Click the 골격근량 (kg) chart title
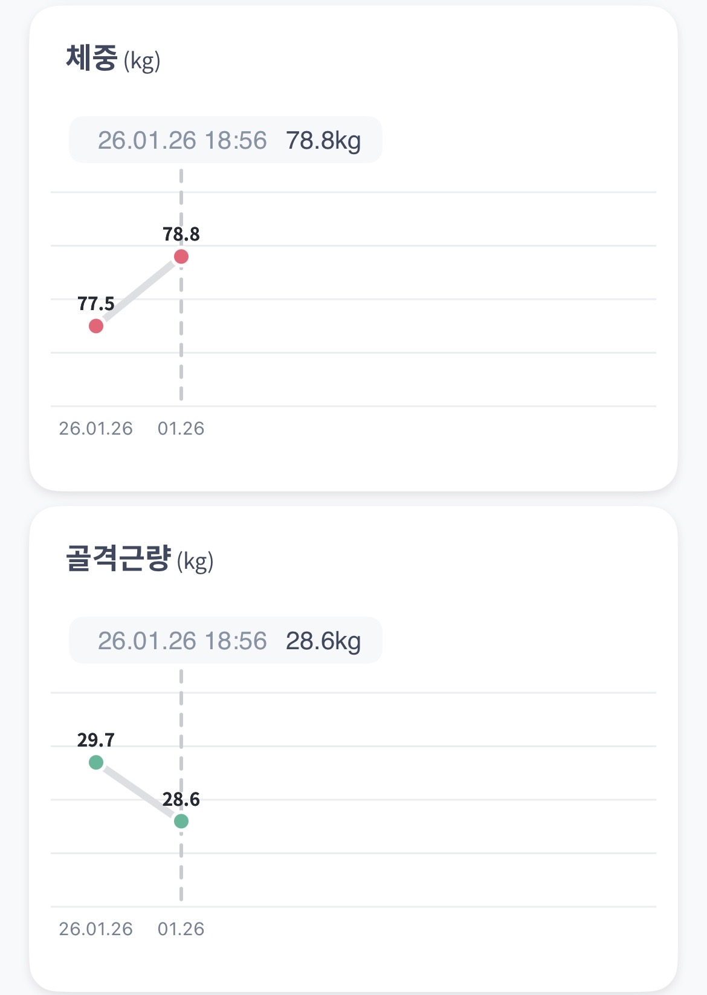 coord(140,559)
